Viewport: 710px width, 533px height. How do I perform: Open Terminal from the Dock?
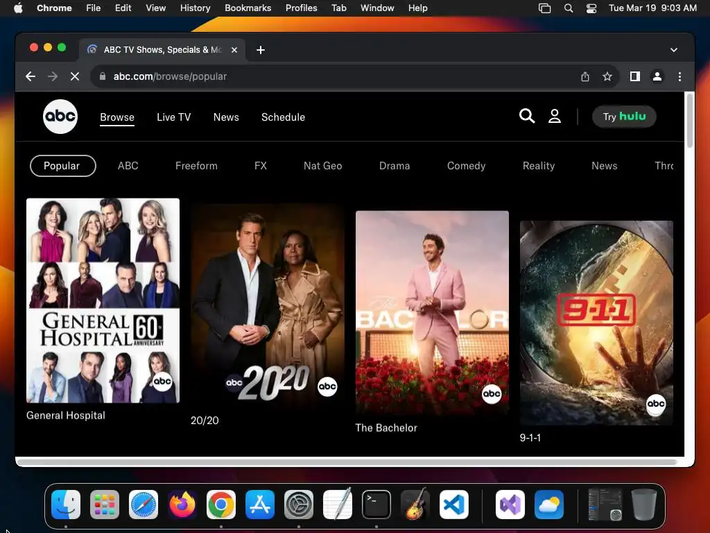point(376,505)
